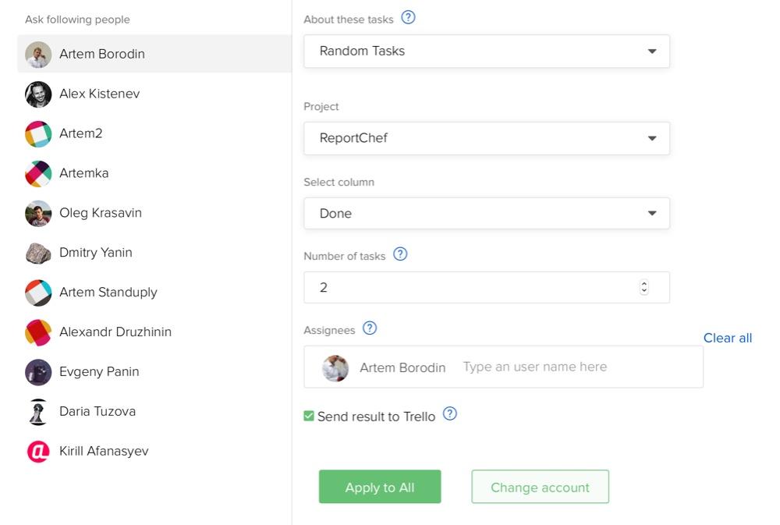780x525 pixels.
Task: Choose Oleg Krasavin from people list
Action: click(154, 213)
